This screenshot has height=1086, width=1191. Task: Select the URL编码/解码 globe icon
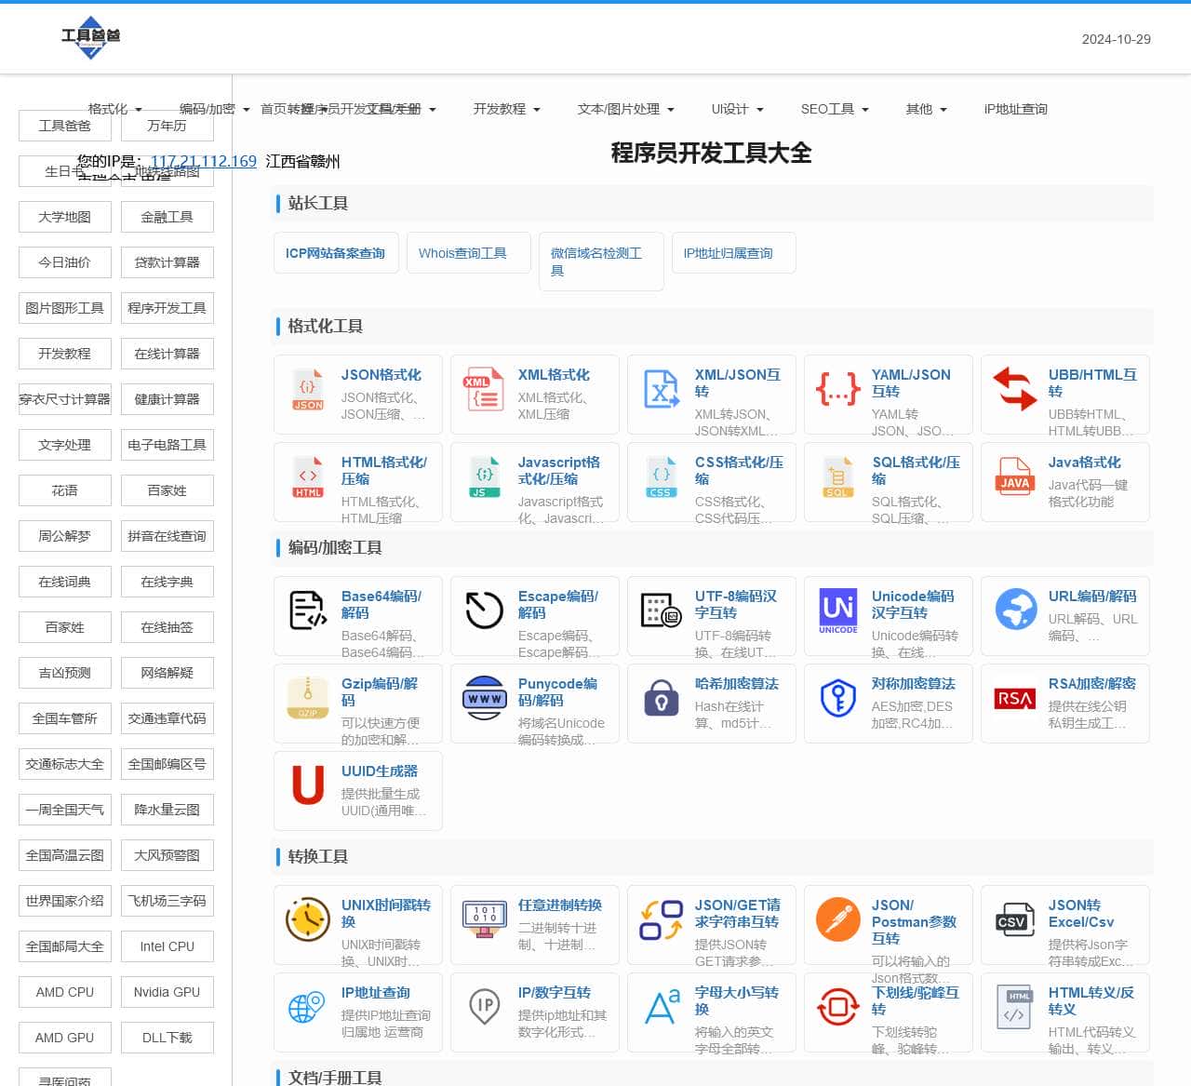coord(1015,610)
